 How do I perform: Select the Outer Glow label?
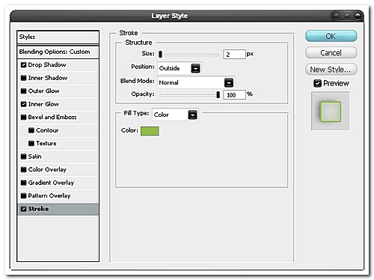click(43, 91)
